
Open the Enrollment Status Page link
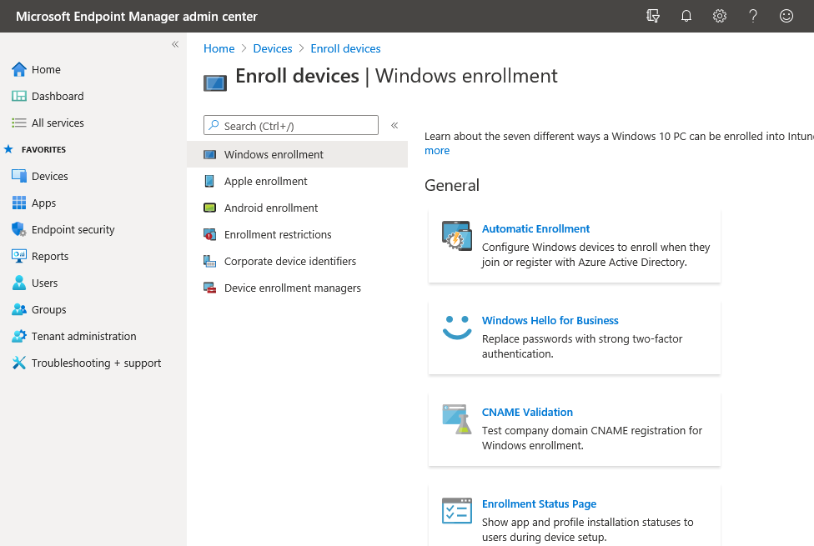click(x=539, y=503)
